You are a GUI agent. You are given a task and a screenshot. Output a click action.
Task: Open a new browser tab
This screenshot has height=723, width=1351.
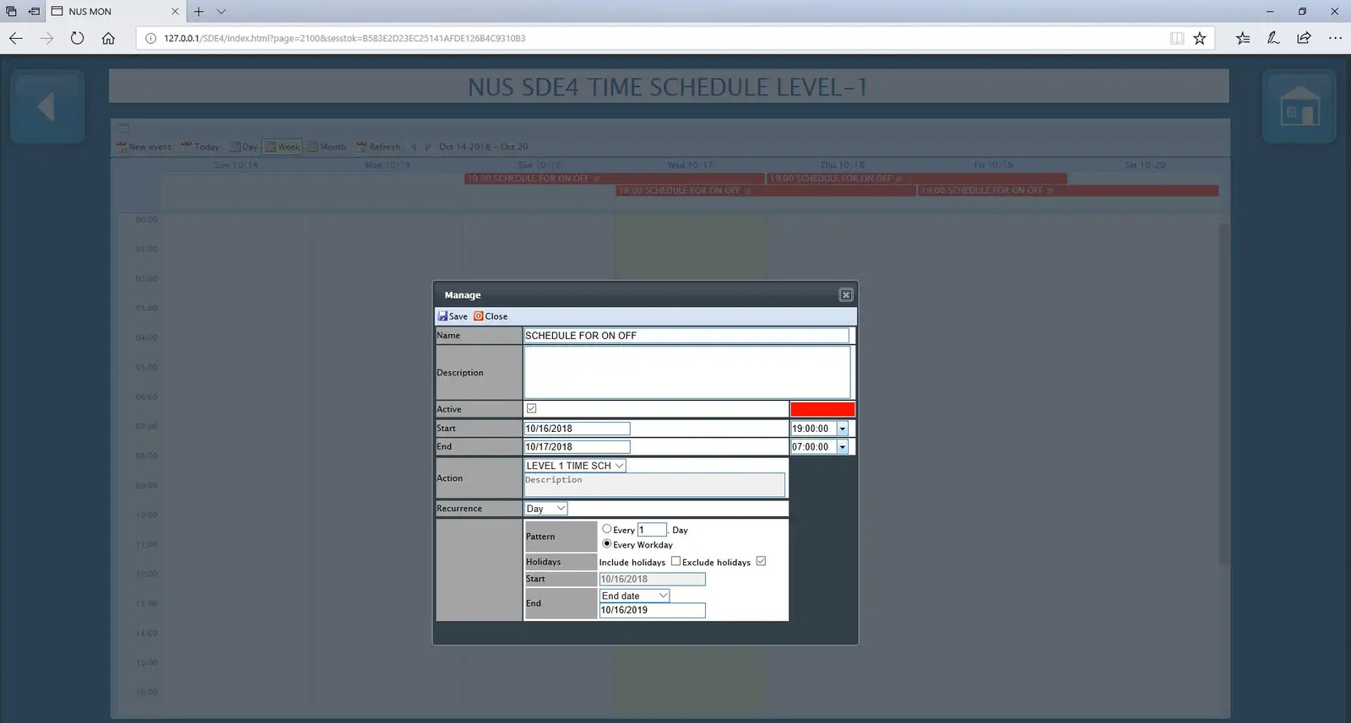tap(198, 12)
